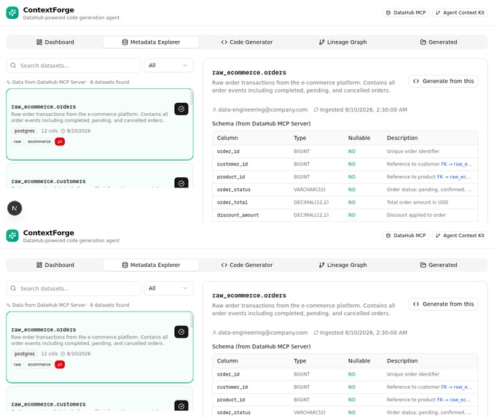Open the Generated tab in the lower view
Viewport: 494px width, 418px height.
(439, 265)
